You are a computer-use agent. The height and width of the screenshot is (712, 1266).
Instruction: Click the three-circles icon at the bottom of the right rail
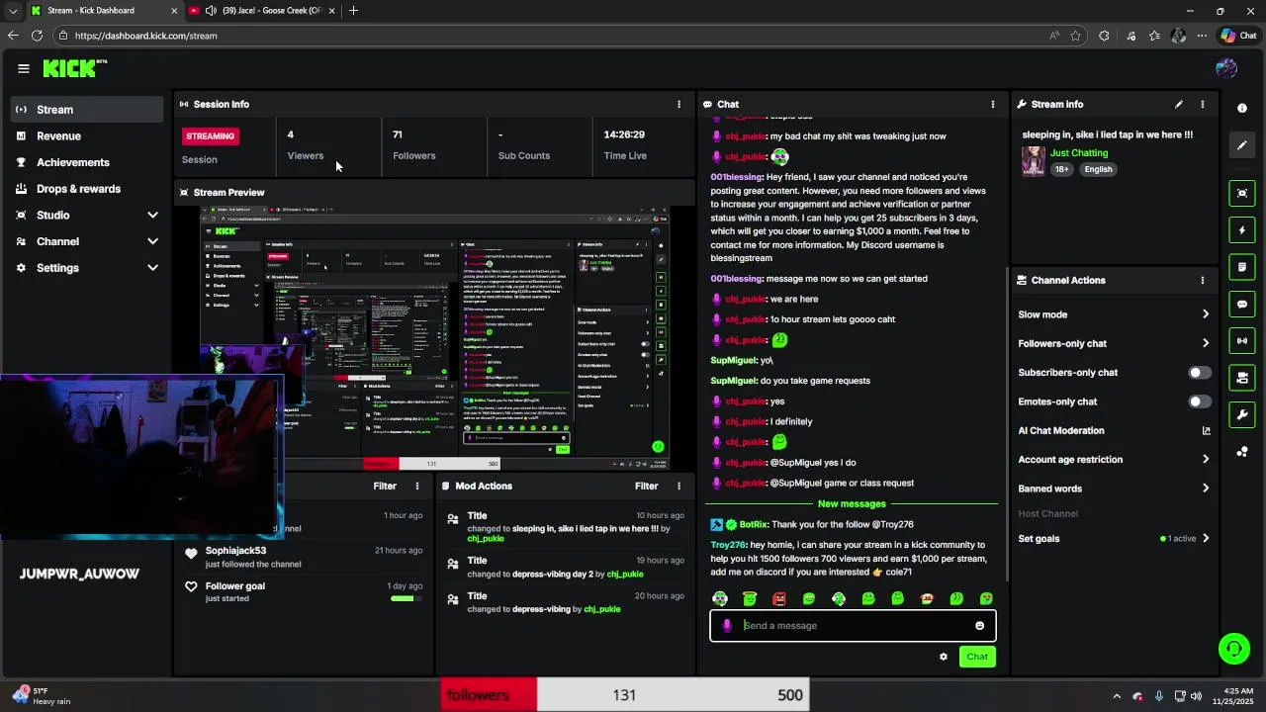[x=1242, y=452]
